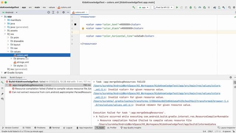Image resolution: width=236 pixels, height=133 pixels.
Task: Expand the dimens (2) folder
Action: tap(11, 58)
